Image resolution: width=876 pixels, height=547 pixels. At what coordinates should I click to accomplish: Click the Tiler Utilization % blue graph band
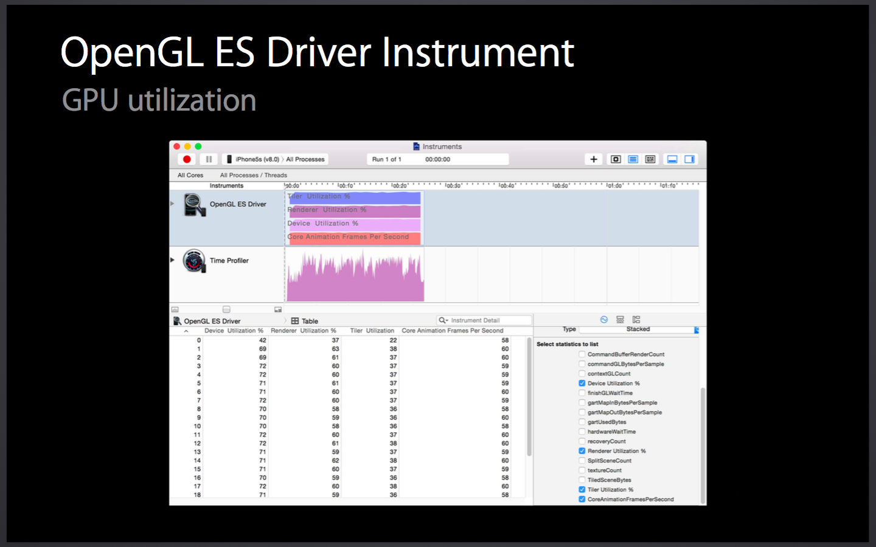click(354, 197)
